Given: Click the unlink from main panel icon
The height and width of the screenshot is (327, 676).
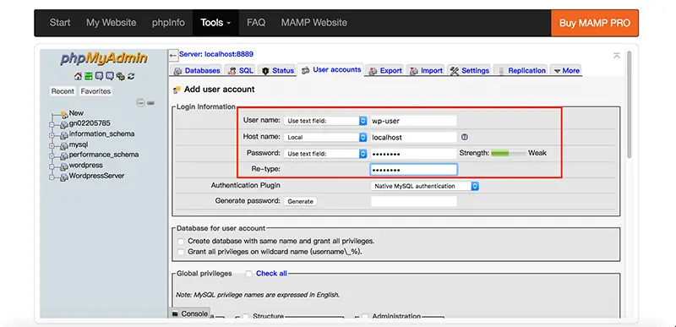Looking at the screenshot, I should pyautogui.click(x=150, y=103).
